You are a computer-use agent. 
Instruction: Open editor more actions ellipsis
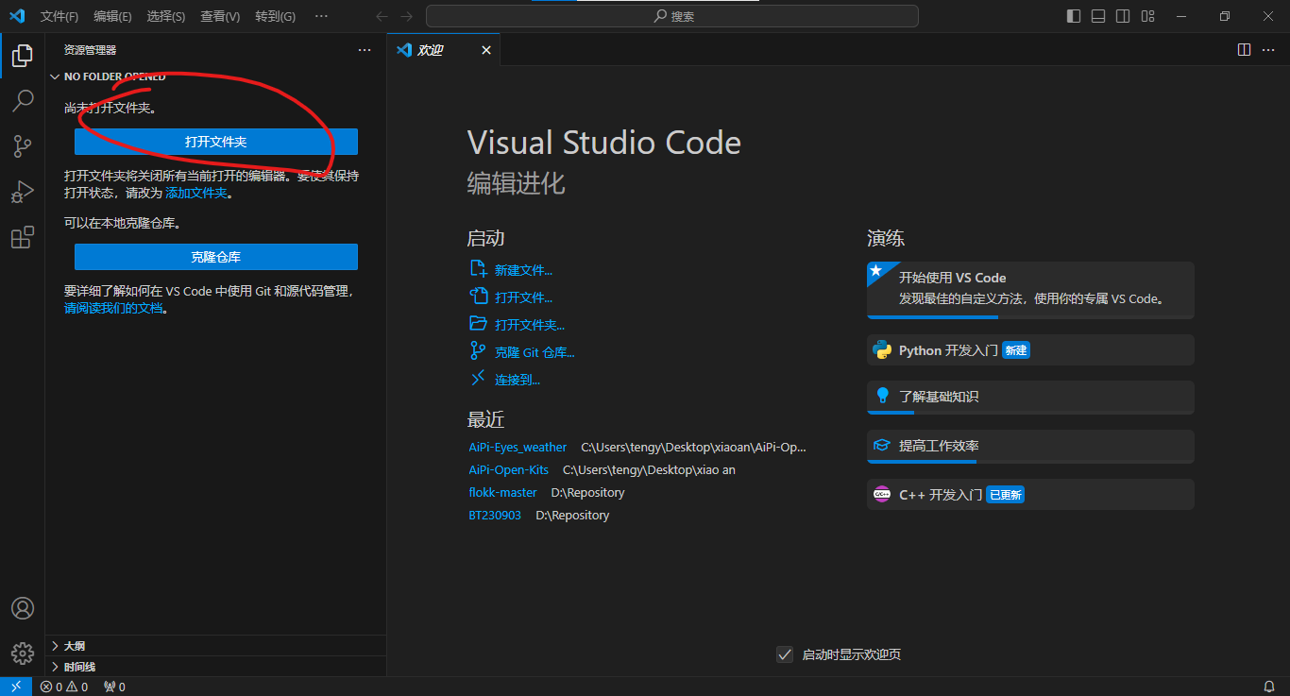click(1268, 49)
